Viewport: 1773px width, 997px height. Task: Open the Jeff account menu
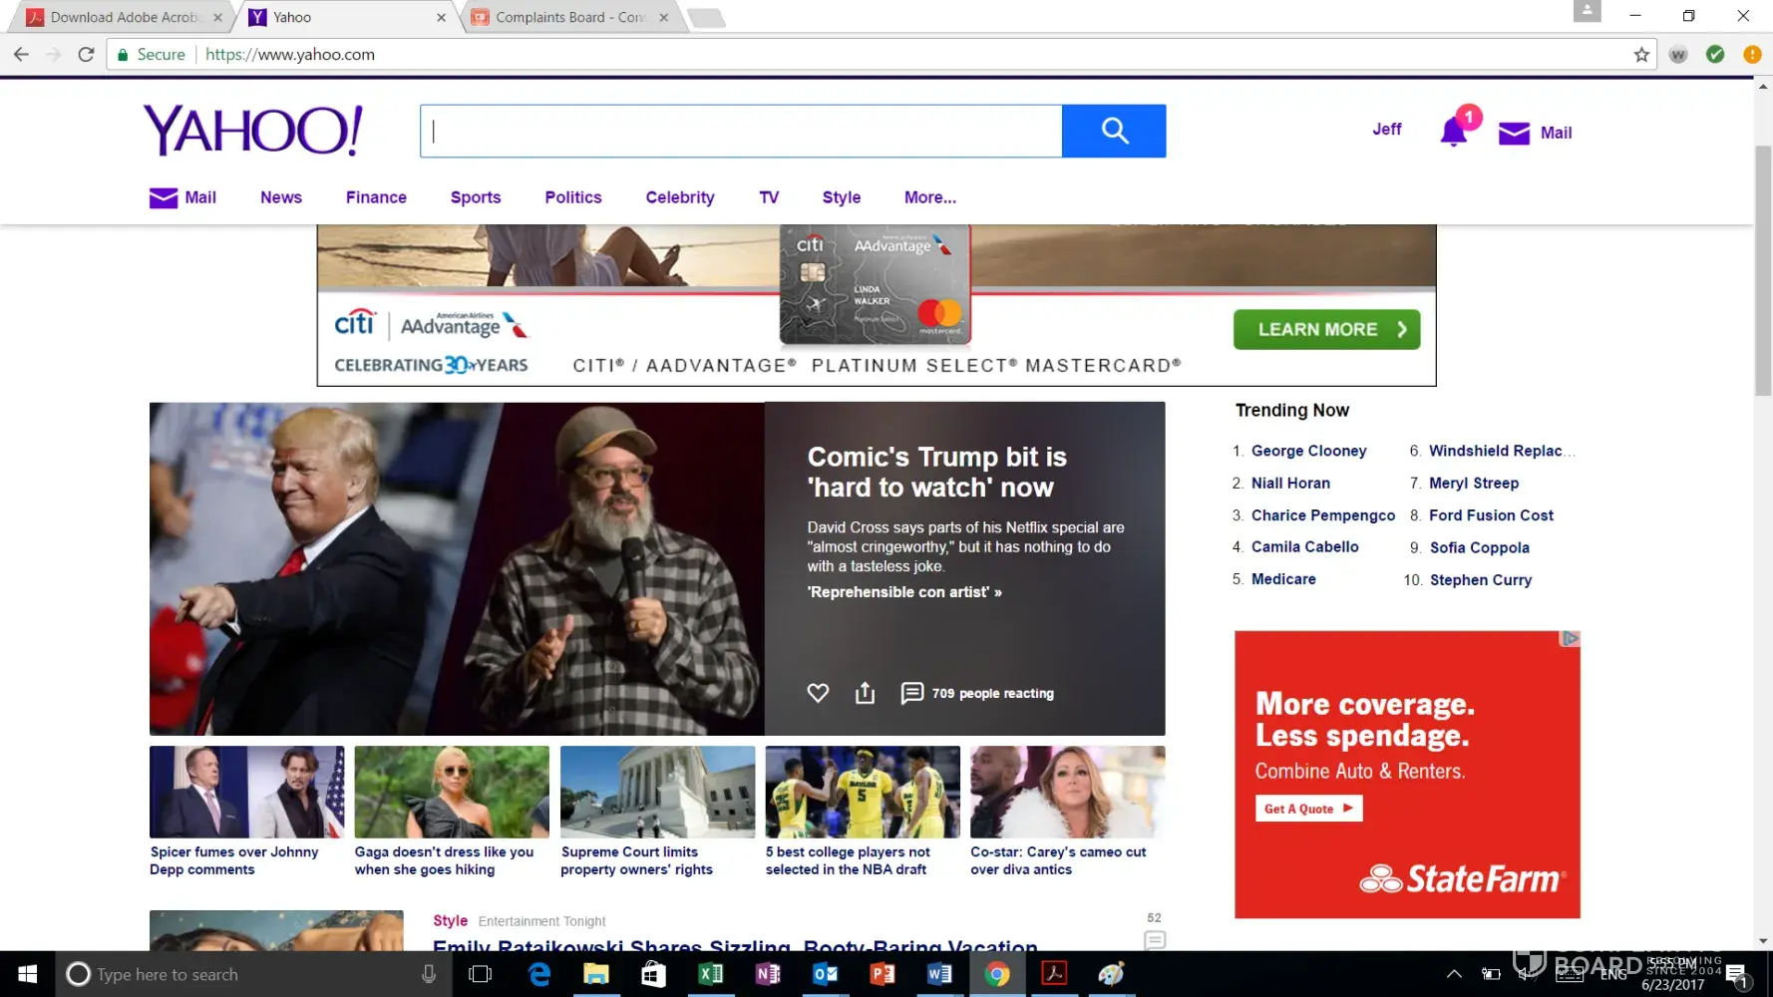click(1386, 130)
